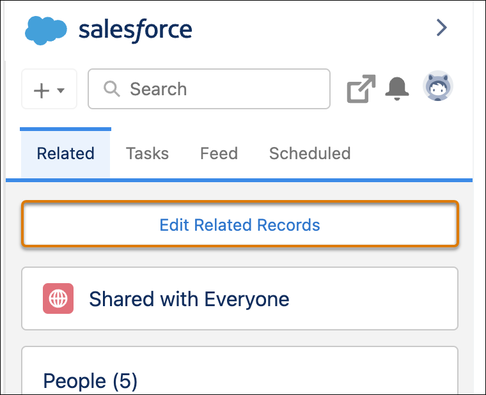Open the plus create-new dropdown
486x395 pixels.
tap(49, 89)
